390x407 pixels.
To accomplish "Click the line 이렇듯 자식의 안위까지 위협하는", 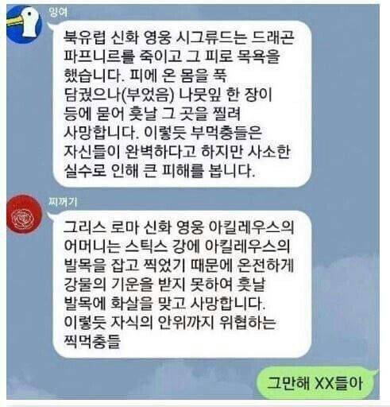I will point(170,323).
